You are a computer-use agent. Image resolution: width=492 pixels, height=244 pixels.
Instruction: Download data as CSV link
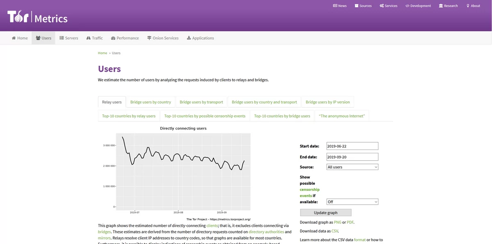(x=335, y=231)
